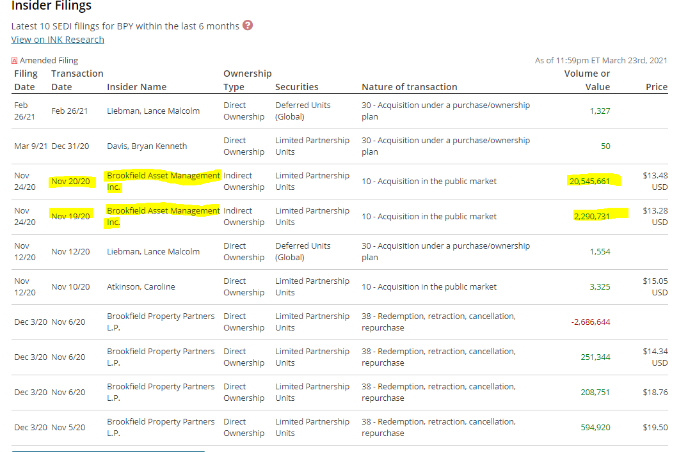688x452 pixels.
Task: Click the Ownership Type column header
Action: point(248,80)
